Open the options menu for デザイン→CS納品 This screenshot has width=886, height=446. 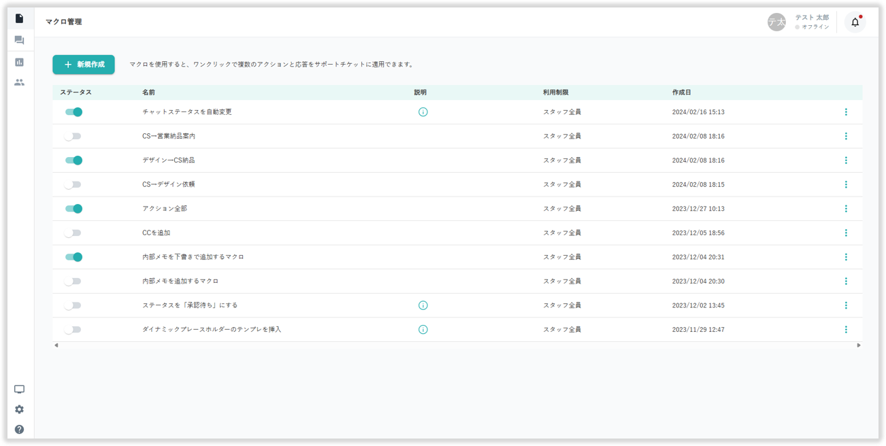click(x=846, y=160)
